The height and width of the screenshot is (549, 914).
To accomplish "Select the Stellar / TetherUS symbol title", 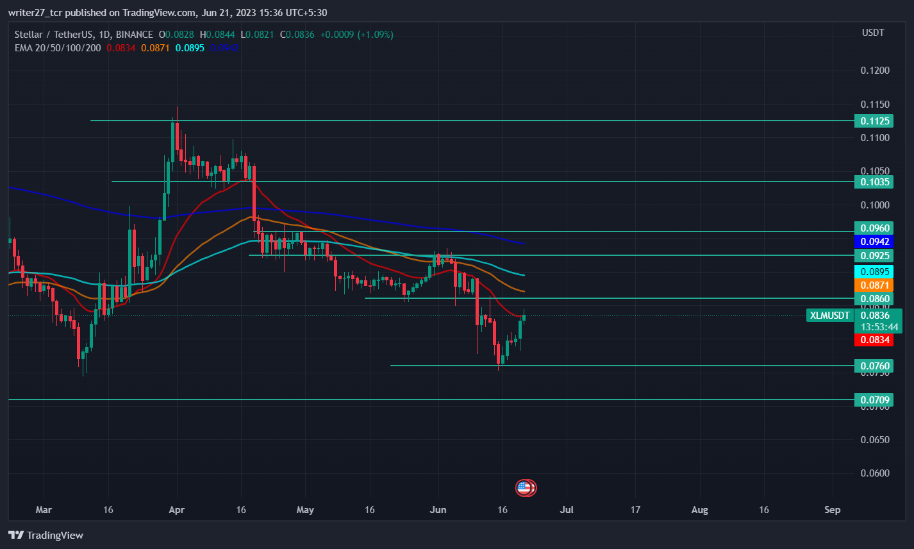I will pos(52,35).
